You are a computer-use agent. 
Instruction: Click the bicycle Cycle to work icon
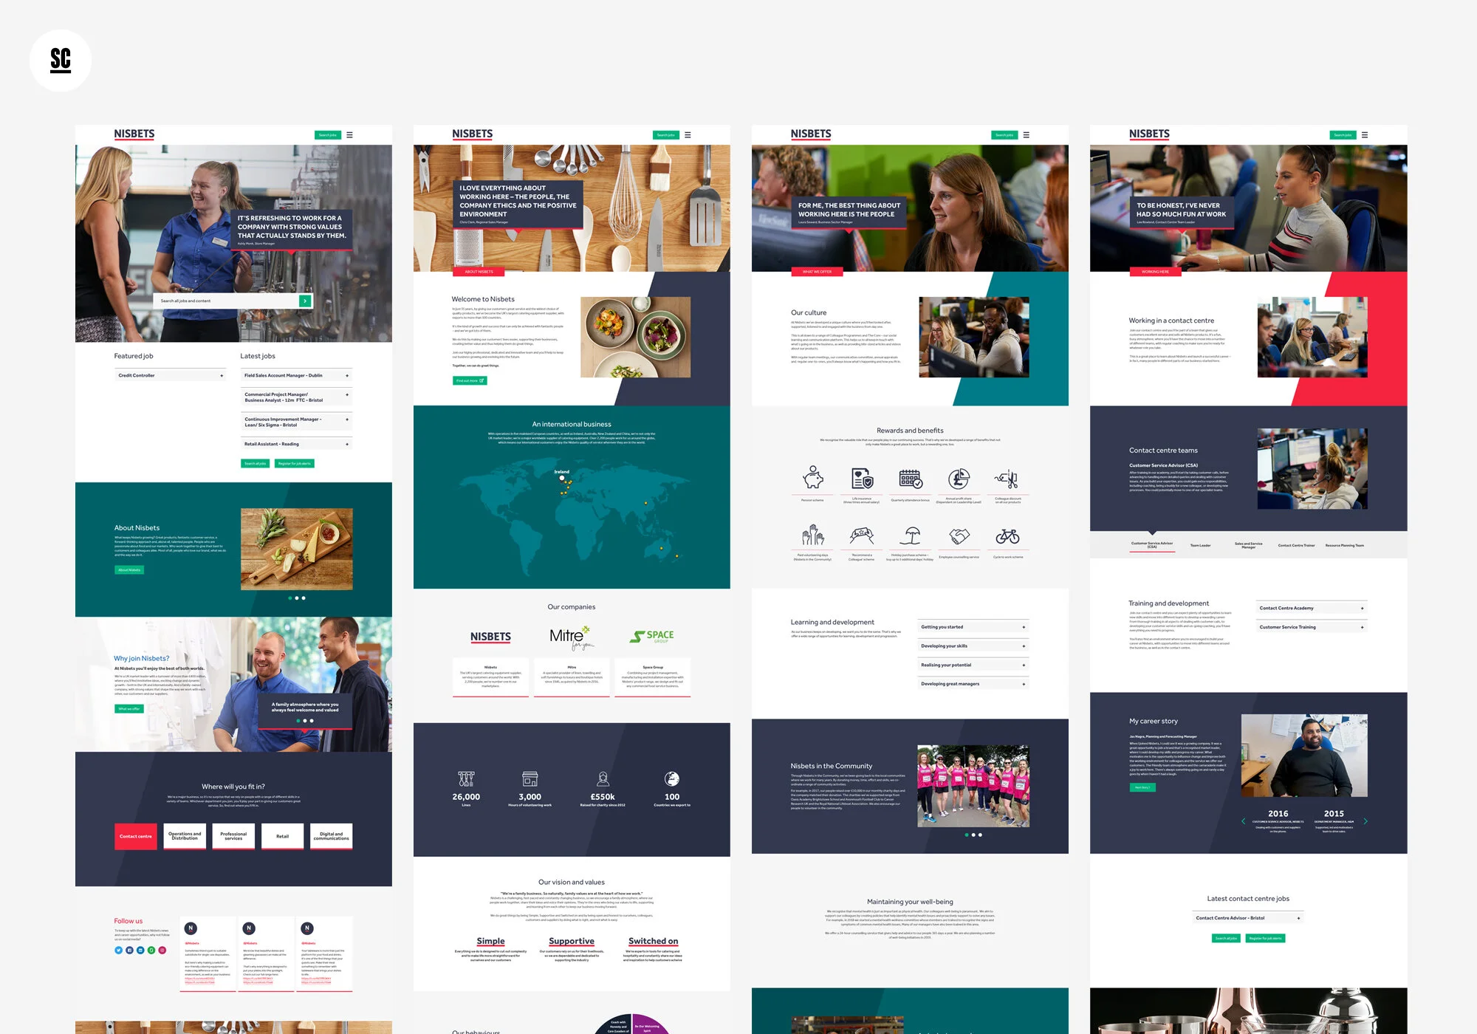(1007, 536)
